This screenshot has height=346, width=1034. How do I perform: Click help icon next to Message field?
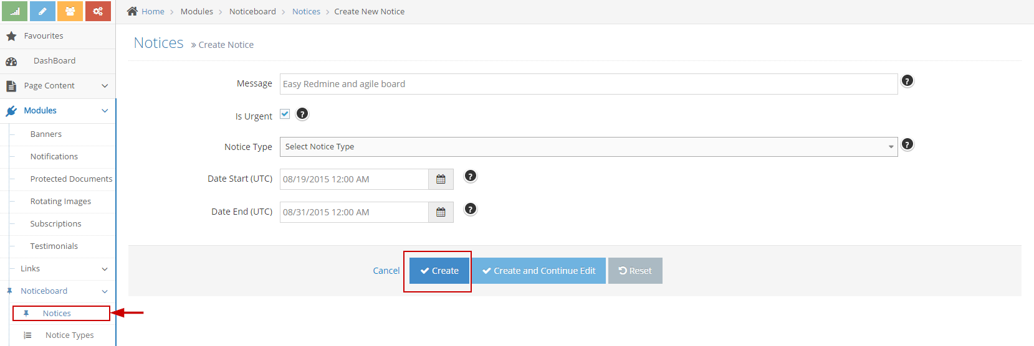pos(907,81)
